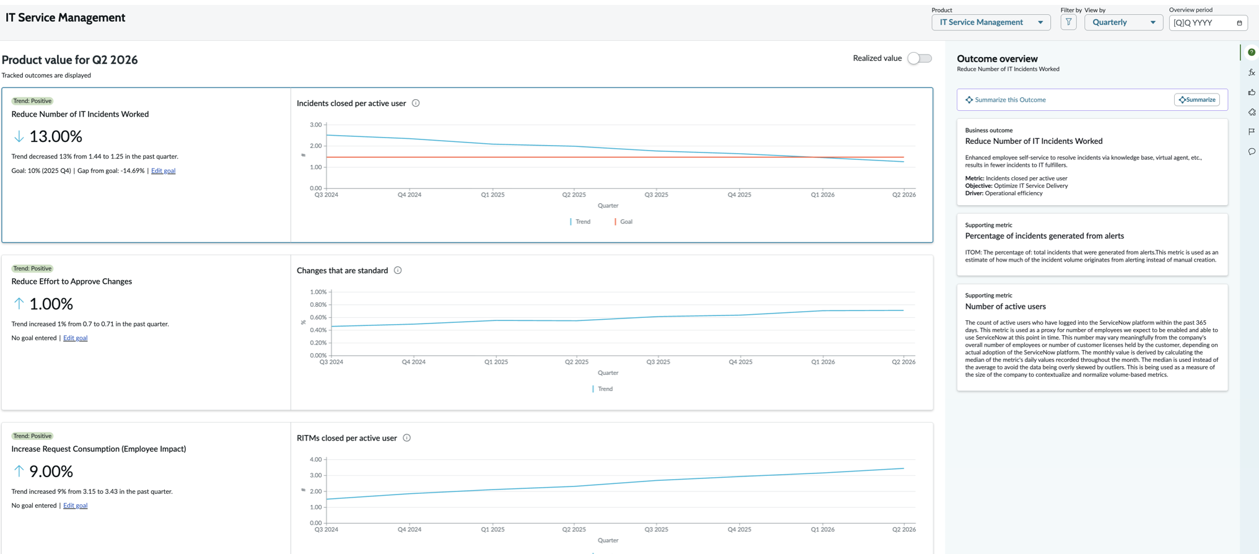Toggle Goal legend in Incidents closed chart
This screenshot has width=1259, height=554.
[624, 222]
